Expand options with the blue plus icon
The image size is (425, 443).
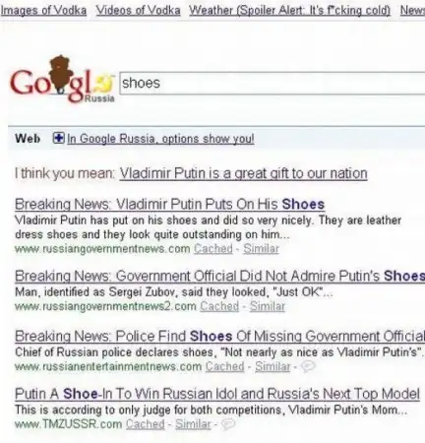(58, 138)
